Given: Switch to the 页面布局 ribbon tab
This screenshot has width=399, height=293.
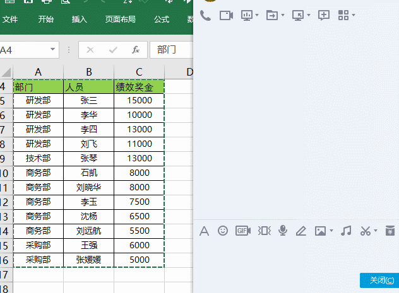Looking at the screenshot, I should tap(121, 20).
